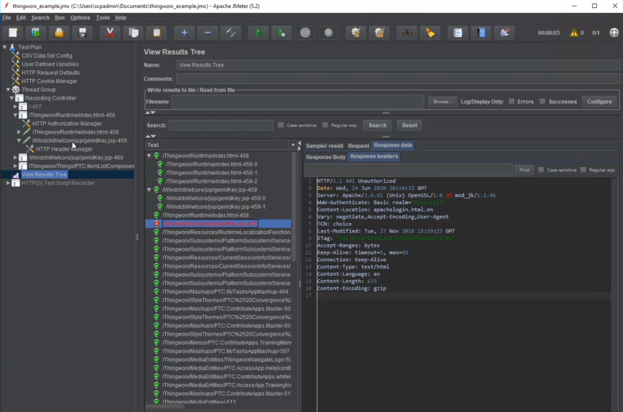623x412 pixels.
Task: Open the Options menu
Action: click(80, 18)
